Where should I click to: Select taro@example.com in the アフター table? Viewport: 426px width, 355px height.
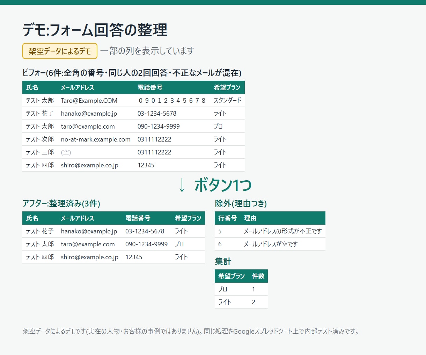click(88, 244)
